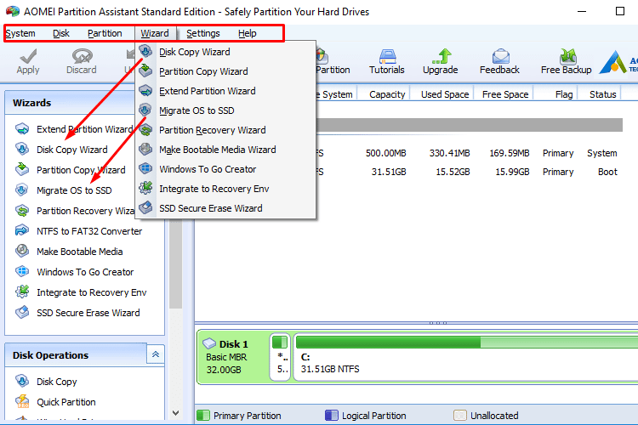Click the Primary Partition legend green swatch

pyautogui.click(x=203, y=416)
